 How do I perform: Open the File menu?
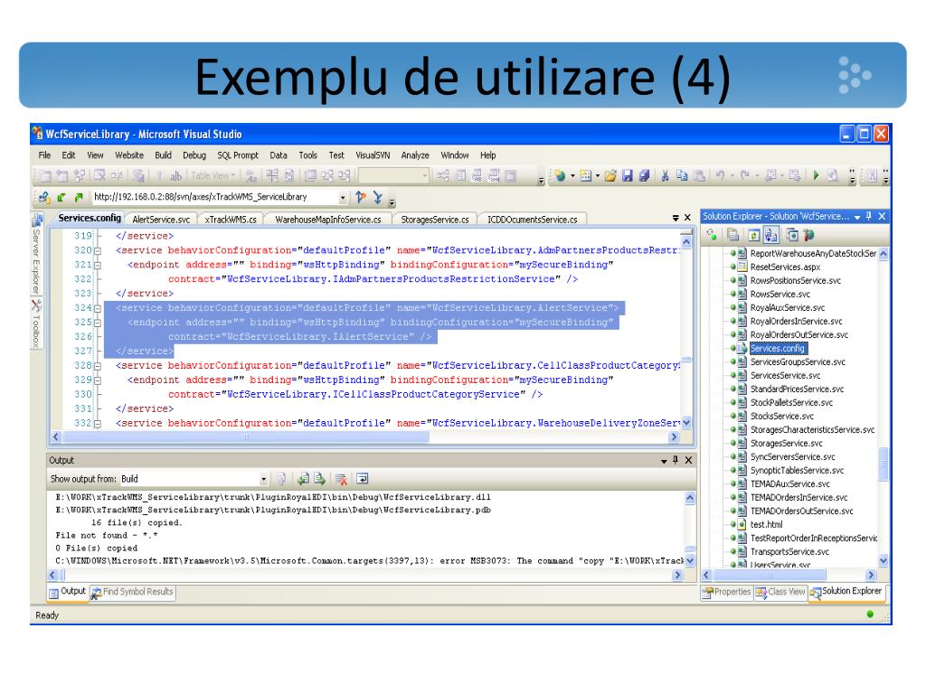[x=44, y=155]
